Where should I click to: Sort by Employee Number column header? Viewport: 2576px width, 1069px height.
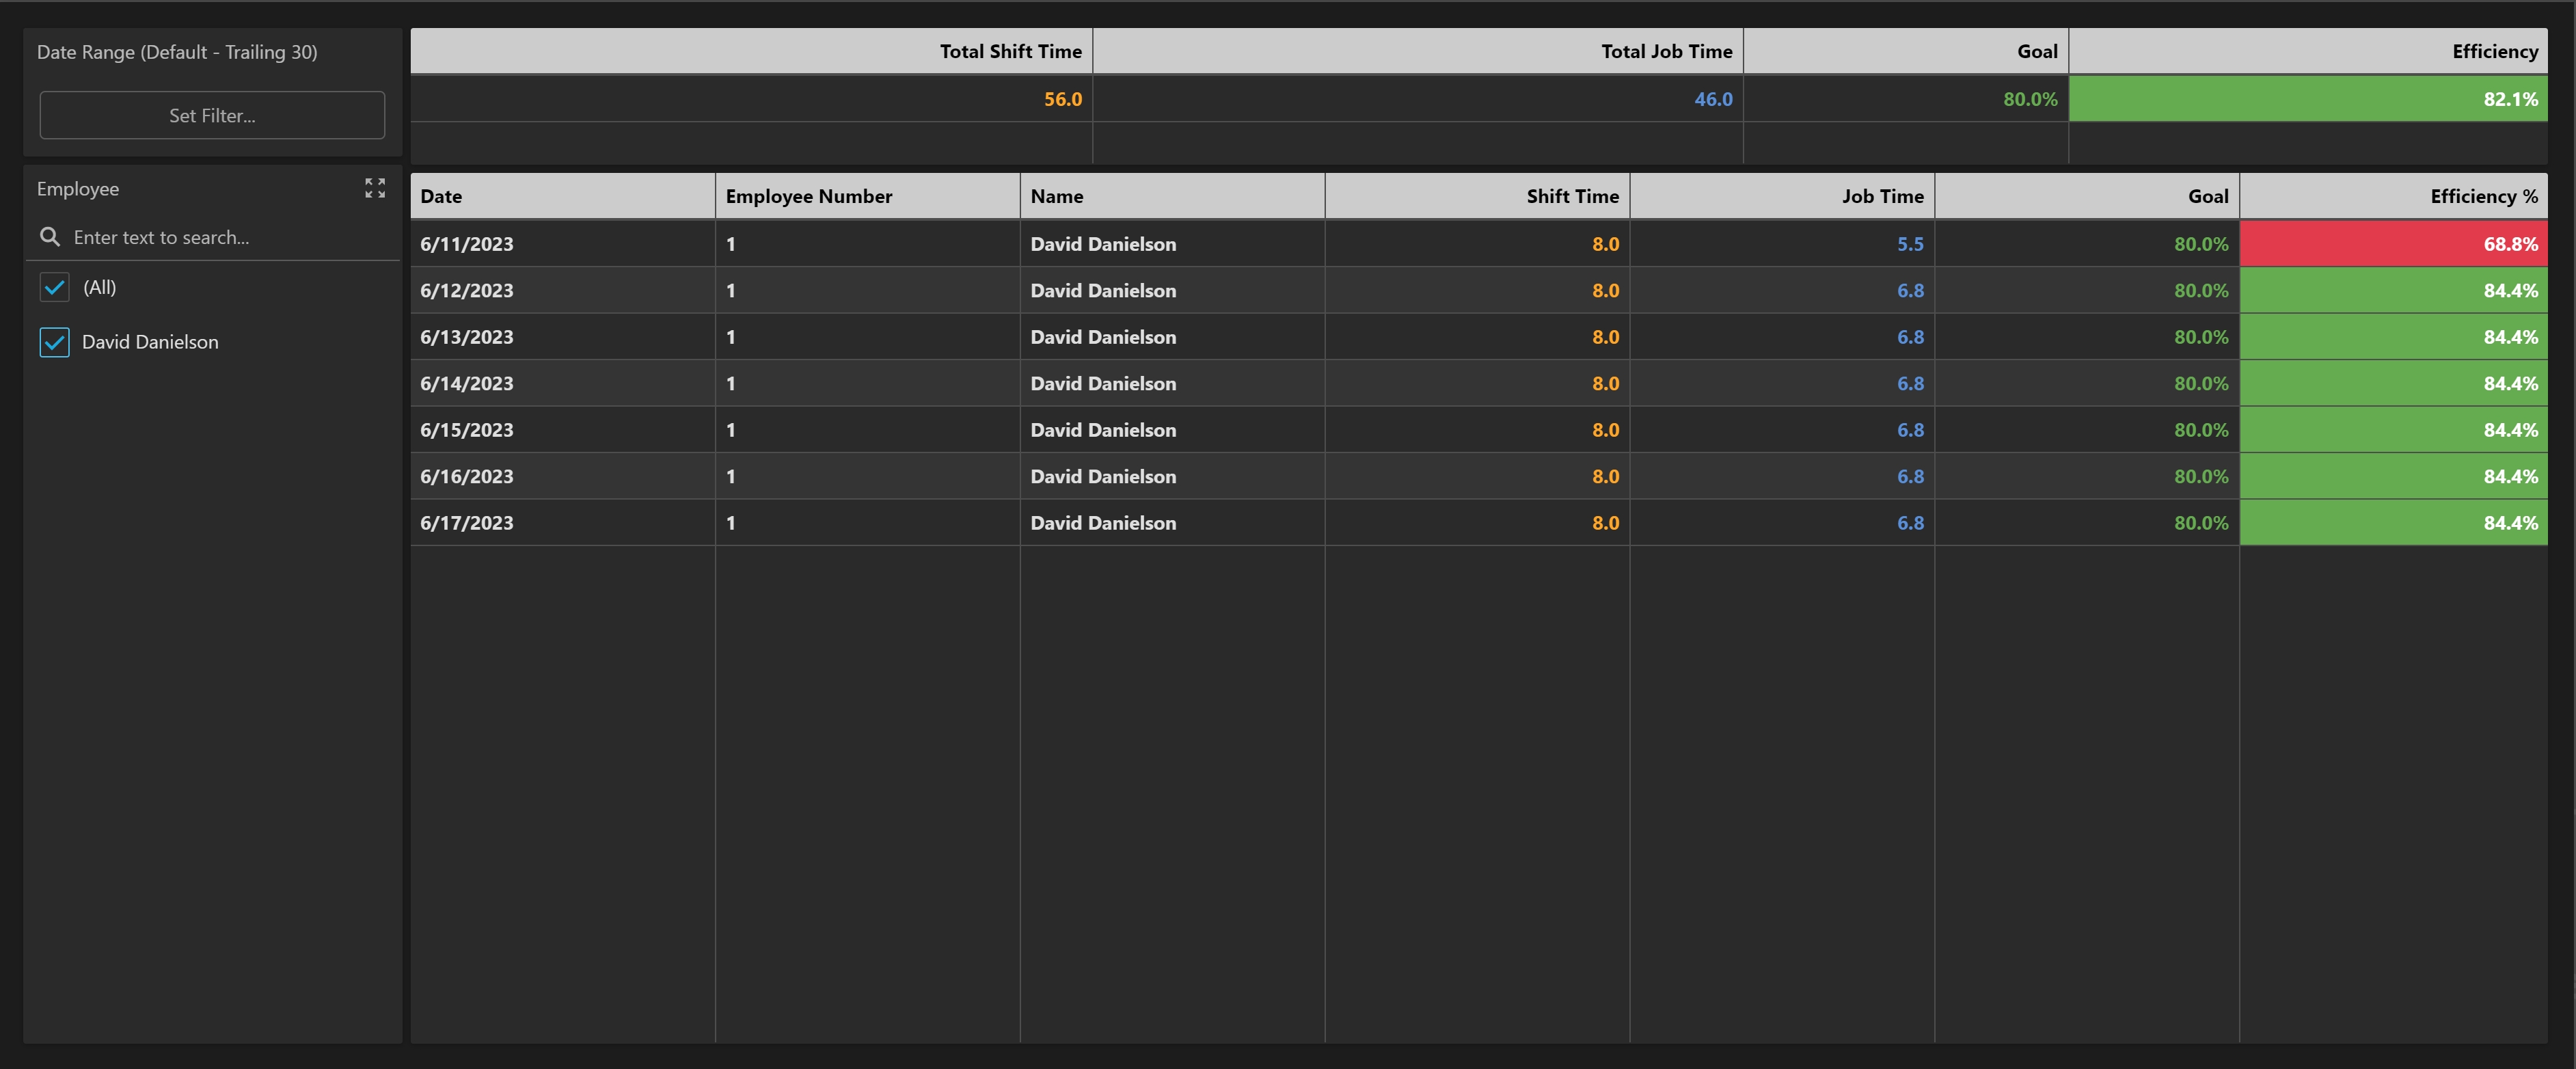tap(866, 196)
